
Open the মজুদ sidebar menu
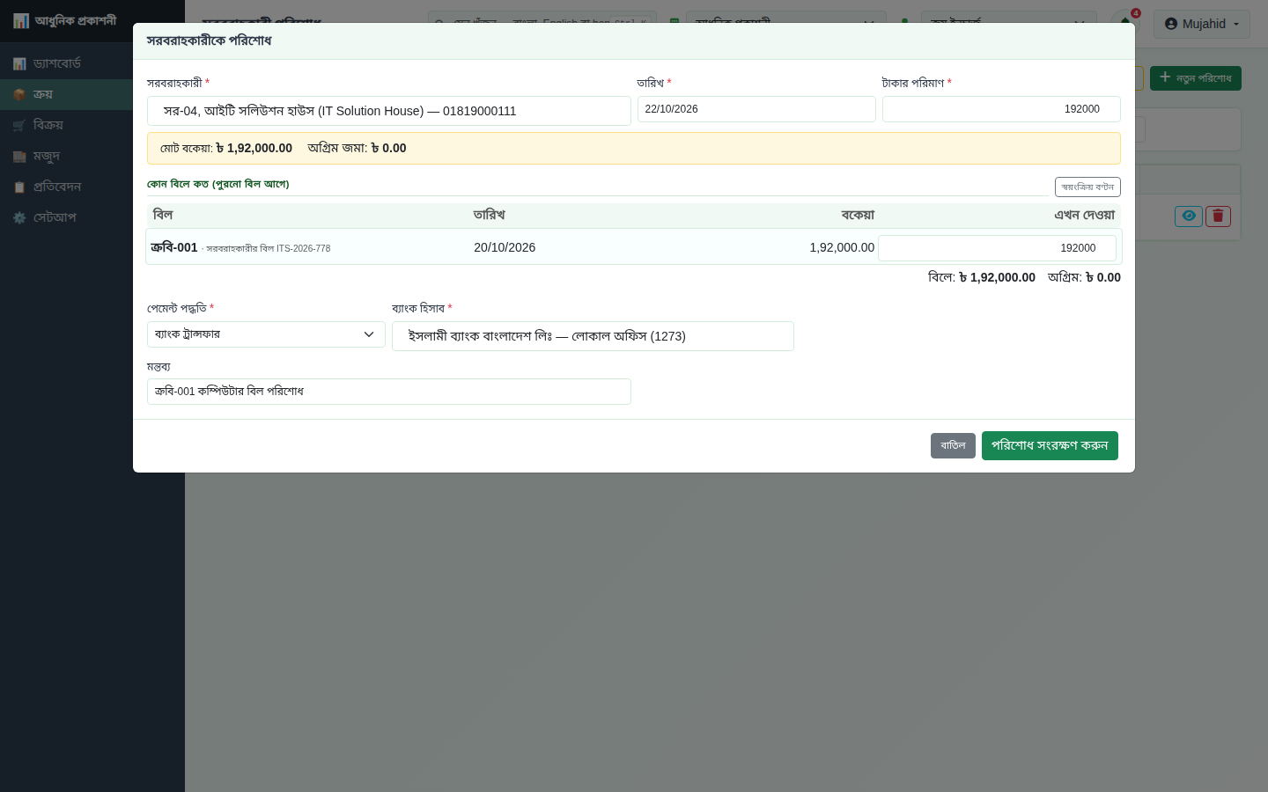pyautogui.click(x=92, y=156)
